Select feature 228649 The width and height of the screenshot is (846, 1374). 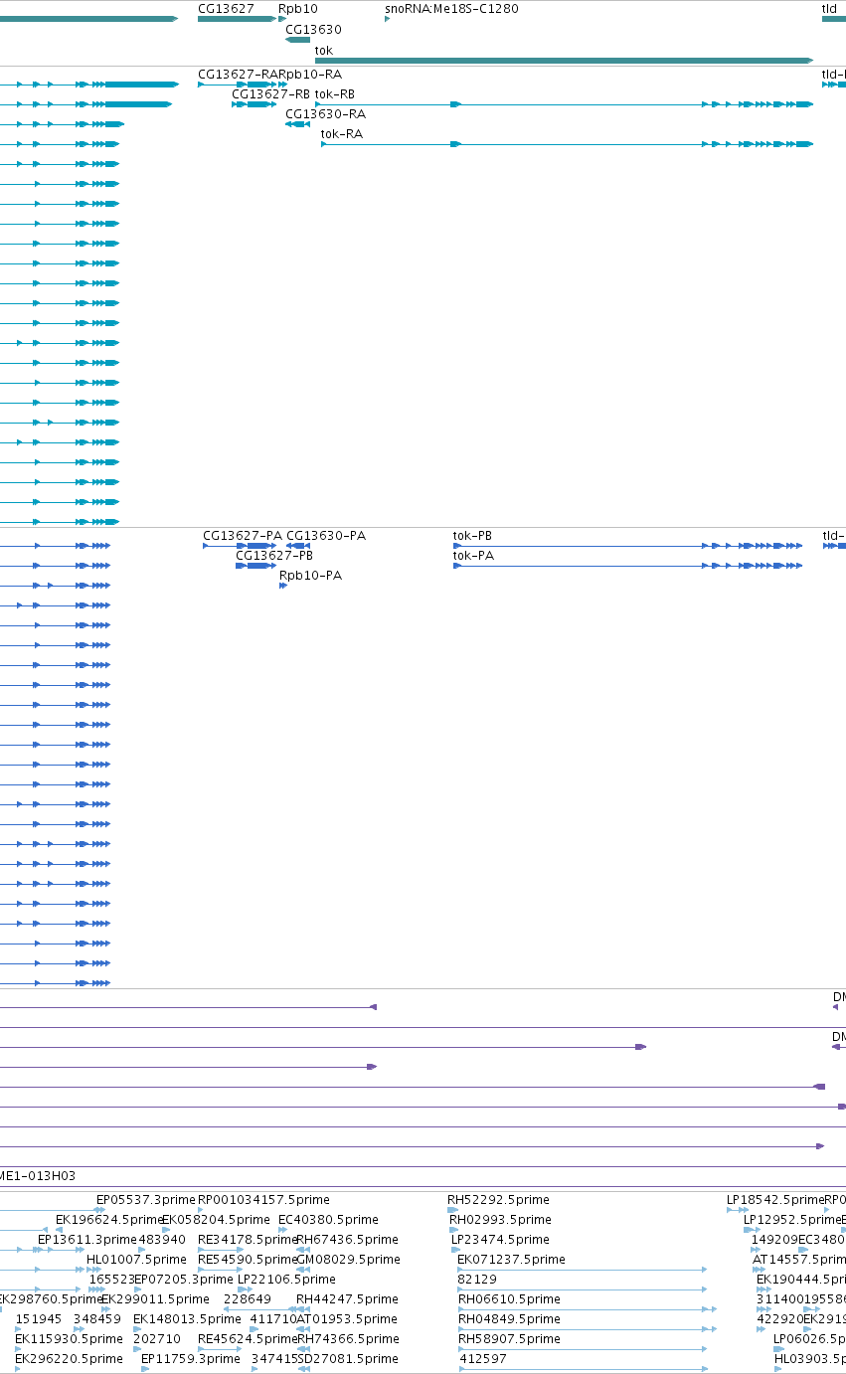[x=248, y=1299]
